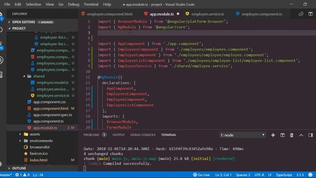Open employee.service.ts file in shared folder
Image resolution: width=316 pixels, height=178 pixels.
pos(53,95)
